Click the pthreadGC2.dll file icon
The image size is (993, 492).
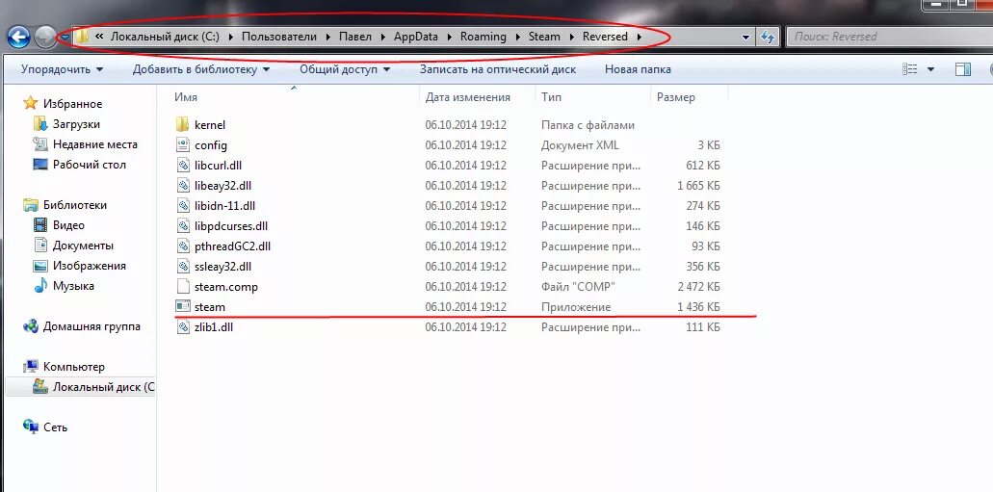(x=182, y=246)
